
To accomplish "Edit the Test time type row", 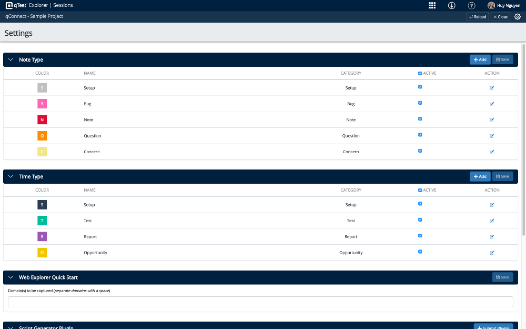I will (492, 221).
